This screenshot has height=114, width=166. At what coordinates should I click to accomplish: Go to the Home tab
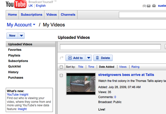12,15
